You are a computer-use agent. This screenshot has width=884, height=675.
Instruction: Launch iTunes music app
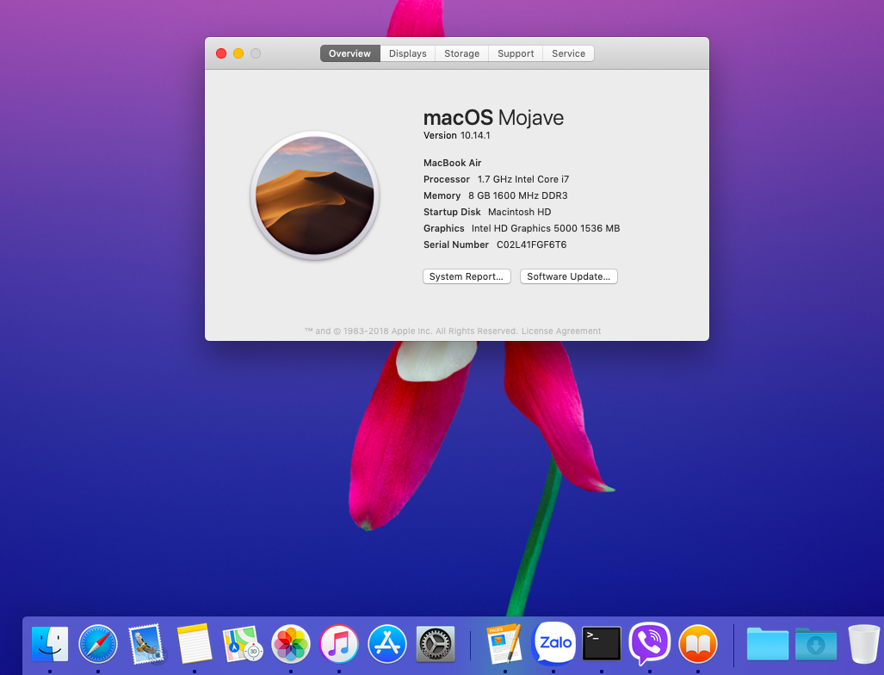pyautogui.click(x=339, y=643)
